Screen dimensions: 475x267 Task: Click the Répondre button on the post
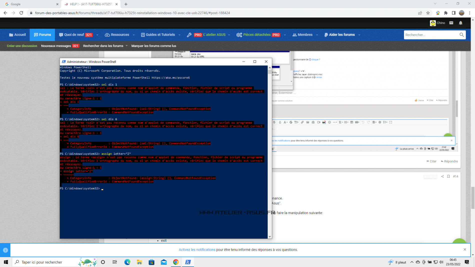click(449, 161)
